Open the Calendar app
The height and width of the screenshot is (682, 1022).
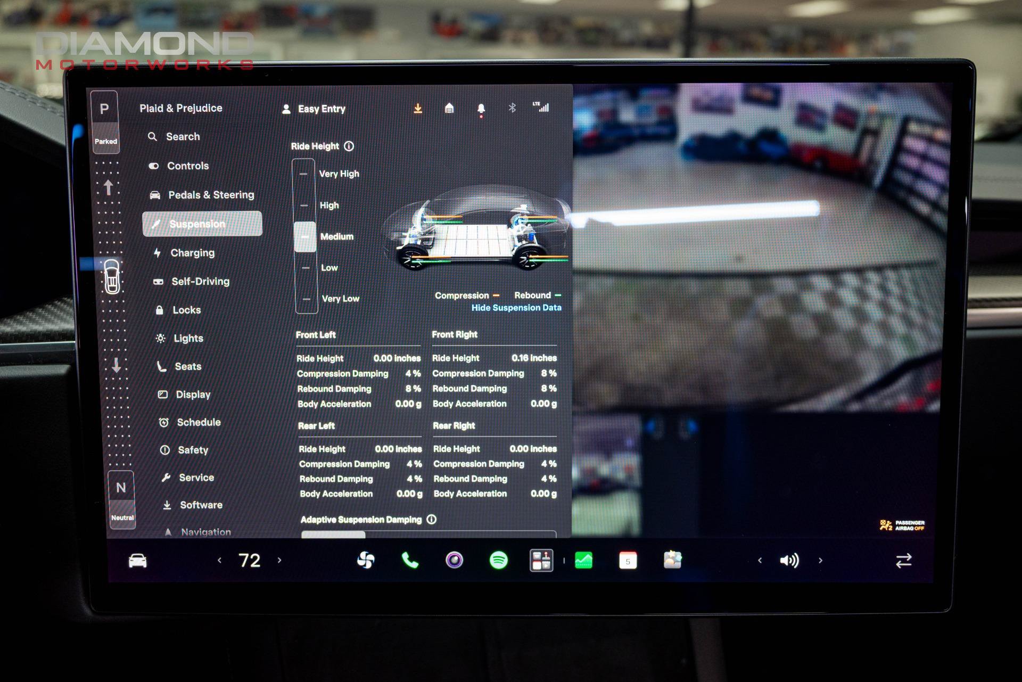(x=628, y=561)
